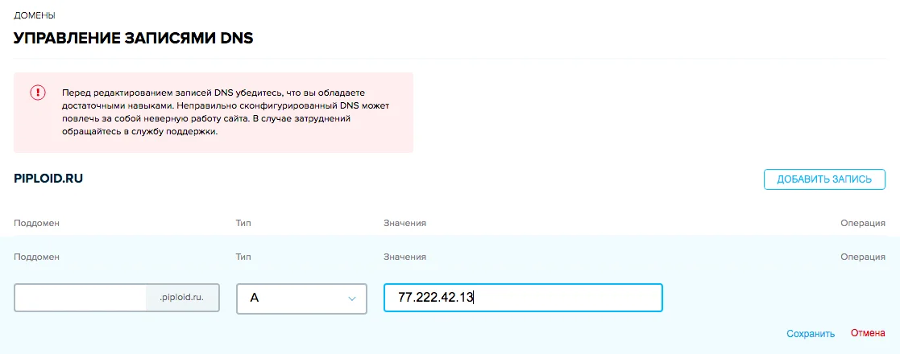The image size is (900, 354).
Task: Click the ДОМЕНЫ breadcrumb
Action: point(35,15)
